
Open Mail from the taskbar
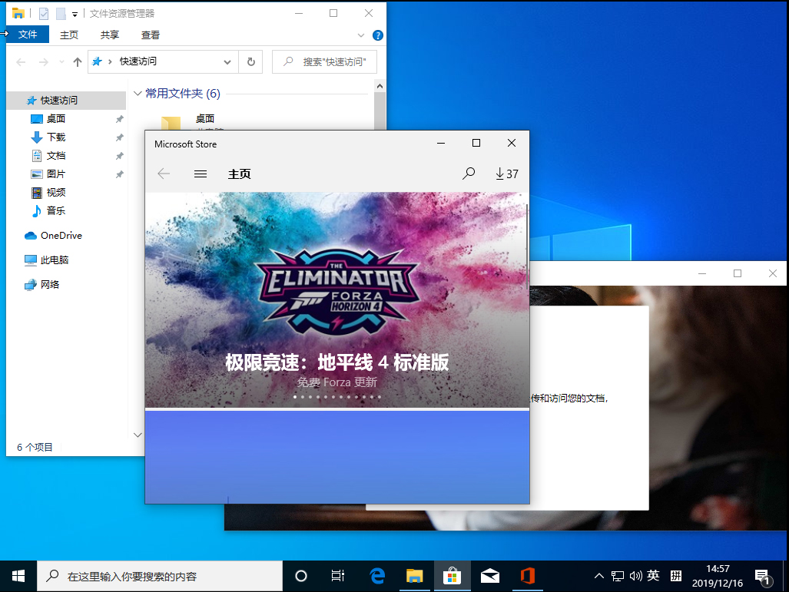(x=489, y=575)
